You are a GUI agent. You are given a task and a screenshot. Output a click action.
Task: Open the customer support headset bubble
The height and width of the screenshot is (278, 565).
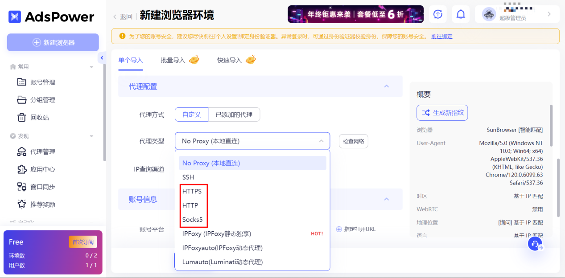(535, 243)
